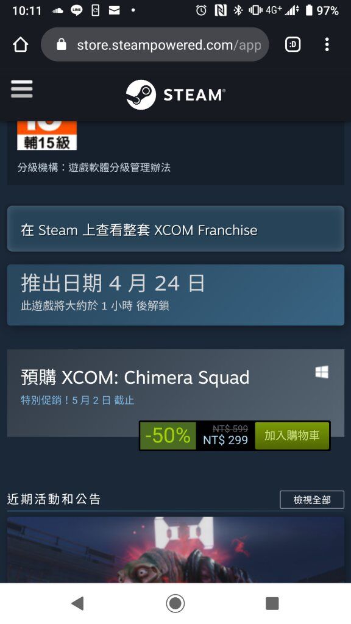Image resolution: width=351 pixels, height=624 pixels.
Task: Tap the age 15 rating badge
Action: pos(46,136)
